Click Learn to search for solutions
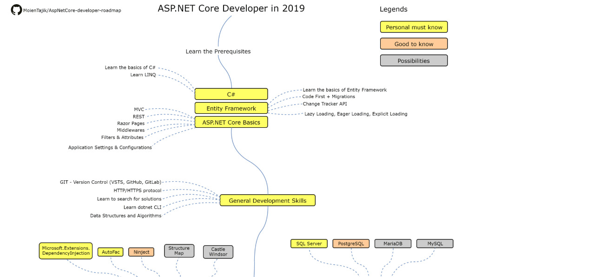594x277 pixels. (129, 199)
